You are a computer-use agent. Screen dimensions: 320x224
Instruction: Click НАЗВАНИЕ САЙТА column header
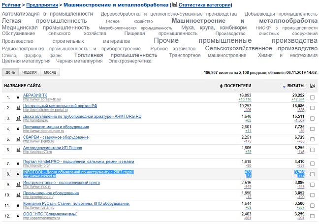(x=23, y=86)
